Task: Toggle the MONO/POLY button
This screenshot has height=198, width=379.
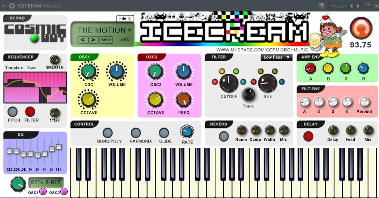Action: tap(107, 133)
